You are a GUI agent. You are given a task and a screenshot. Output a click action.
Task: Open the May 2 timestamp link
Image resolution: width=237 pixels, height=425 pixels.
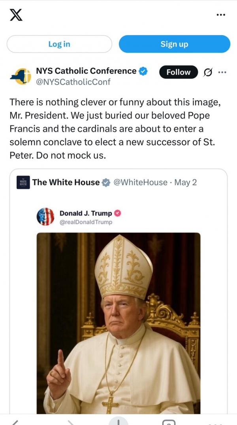click(x=186, y=182)
